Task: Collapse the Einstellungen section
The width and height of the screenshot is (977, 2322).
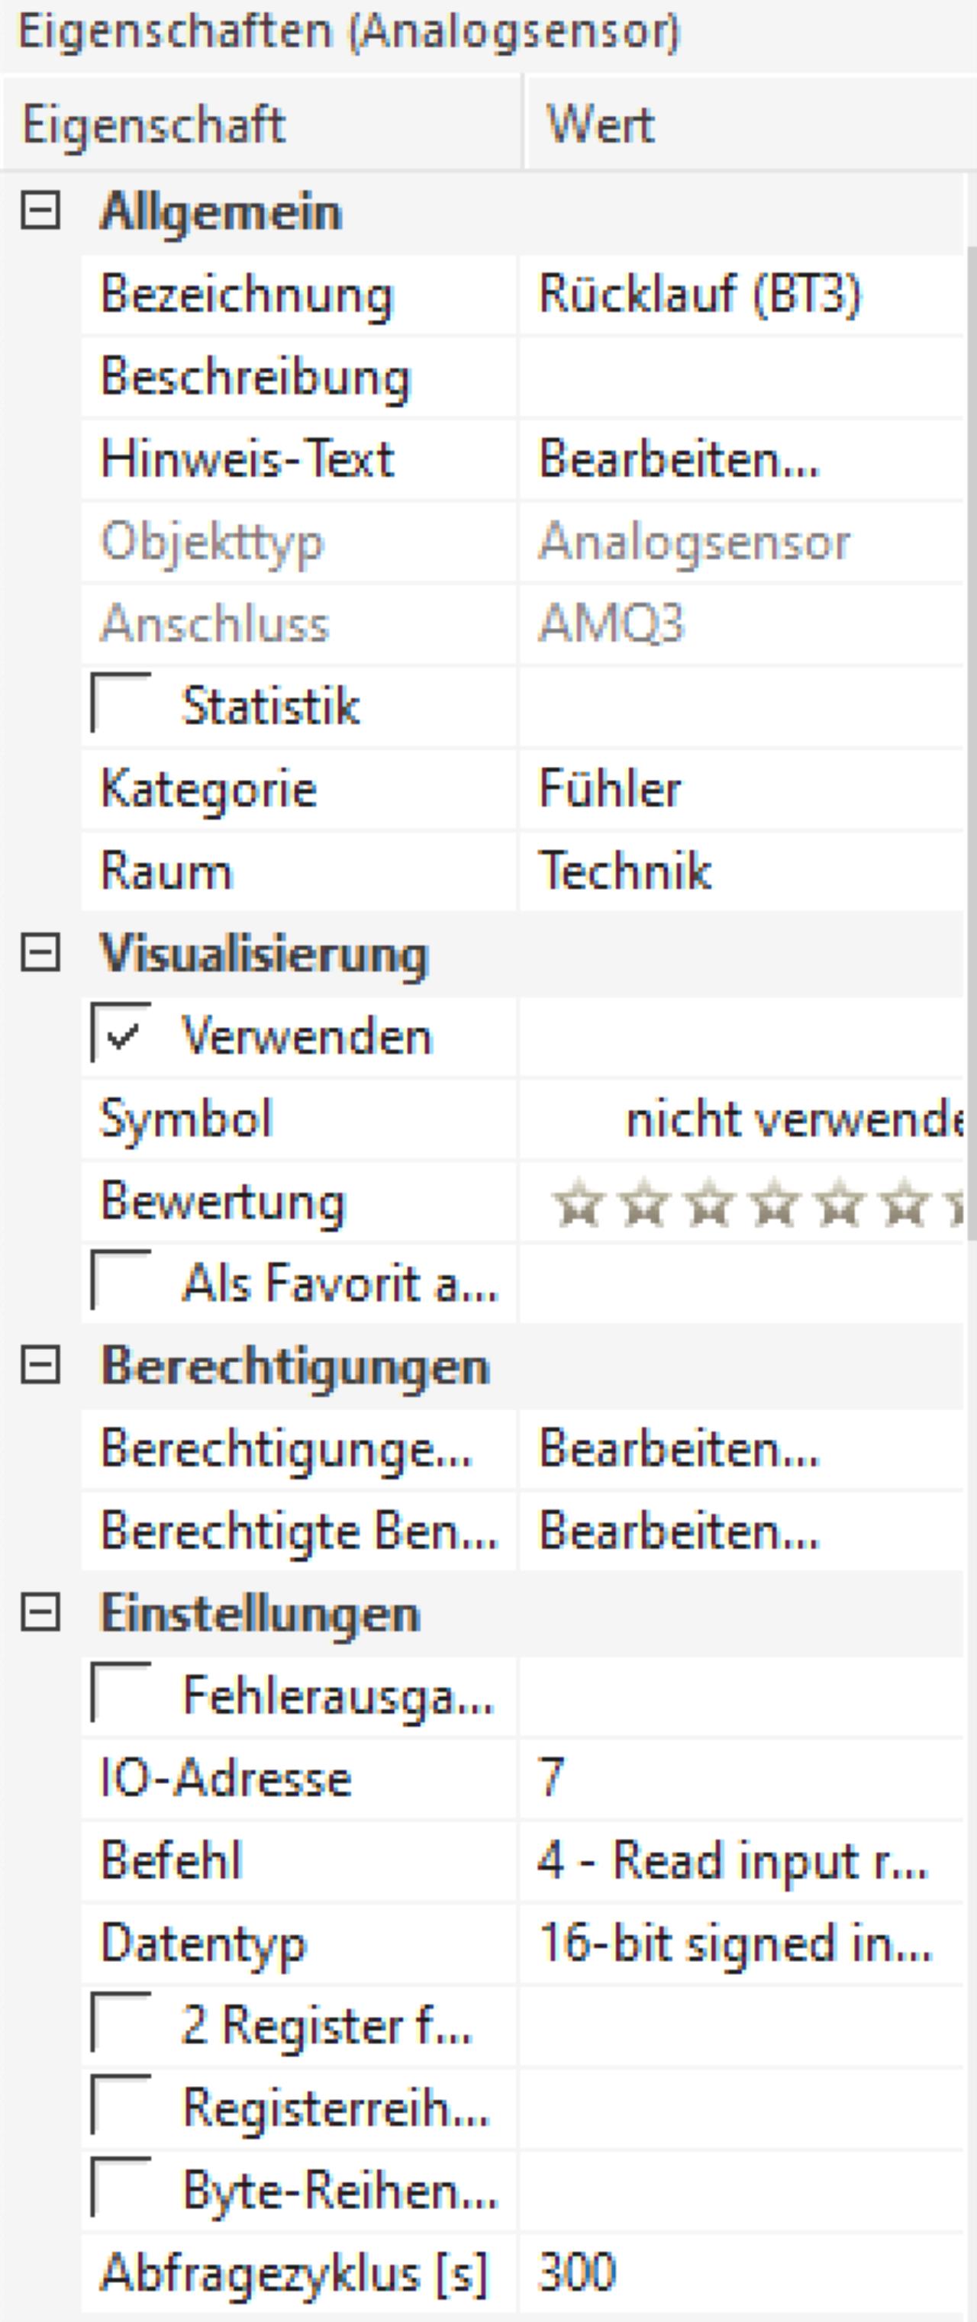Action: [x=40, y=1612]
